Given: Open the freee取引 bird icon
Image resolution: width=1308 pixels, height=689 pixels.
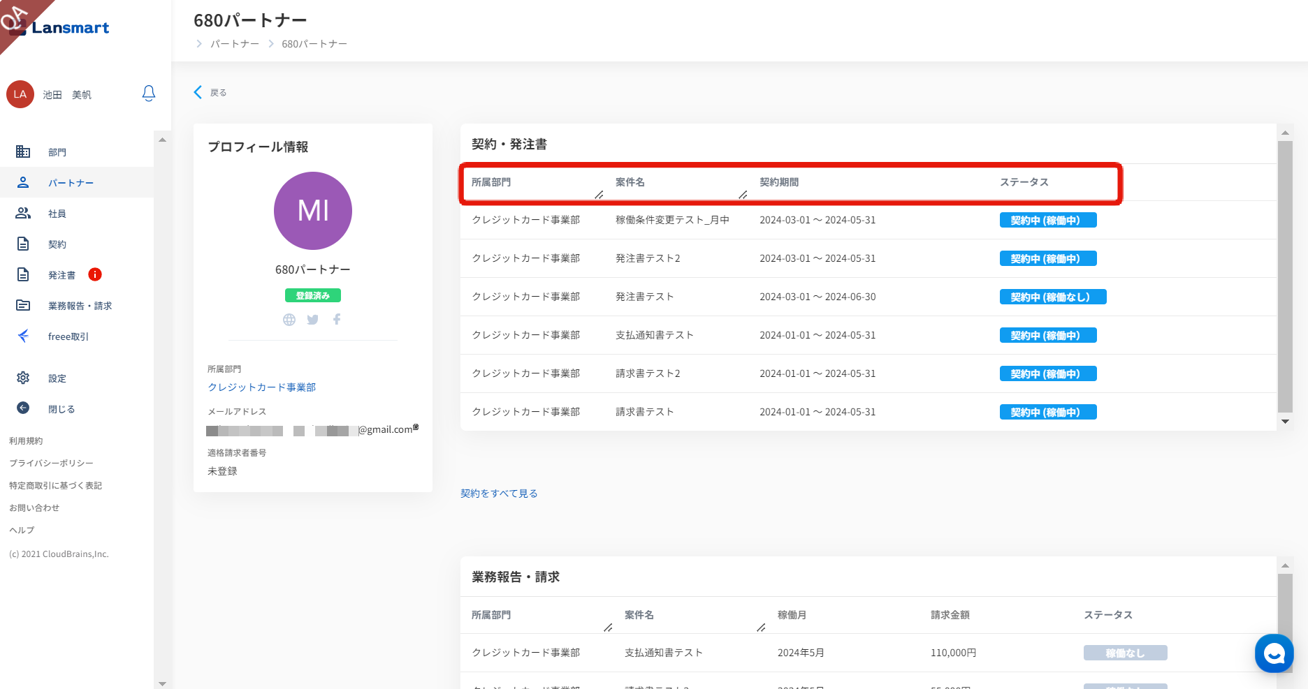Looking at the screenshot, I should point(23,336).
